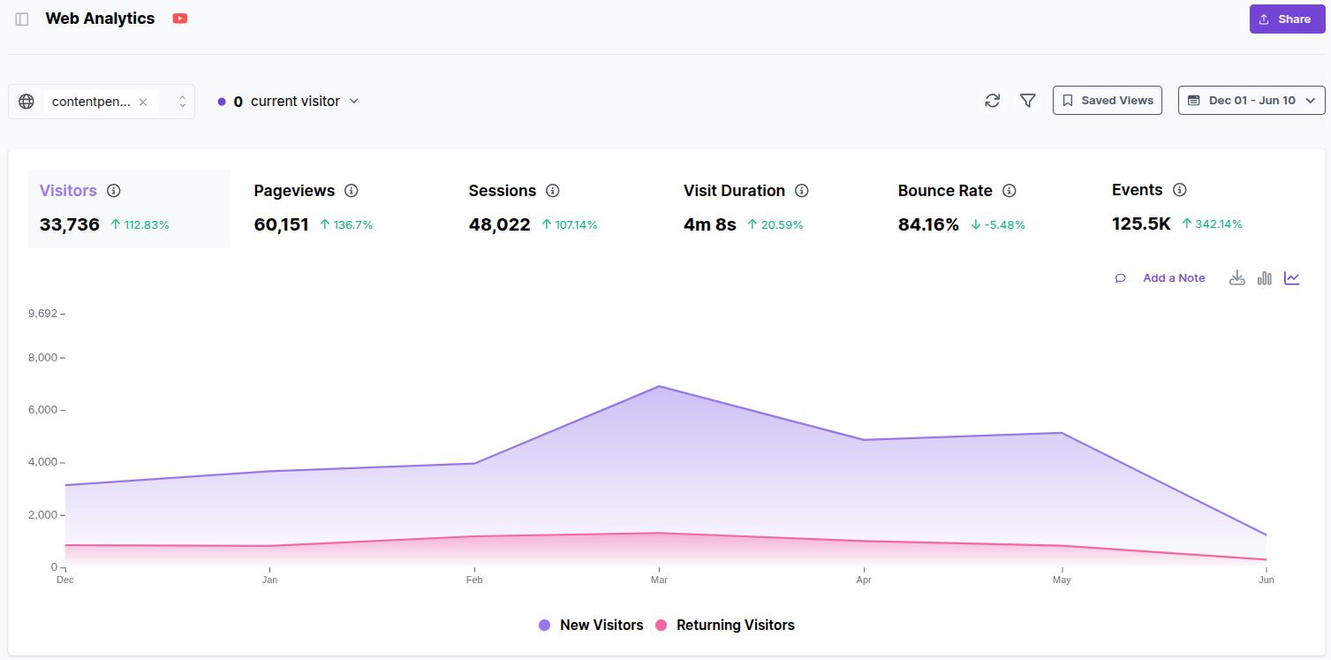Toggle New Visitors legend series
The width and height of the screenshot is (1331, 660).
(x=592, y=625)
